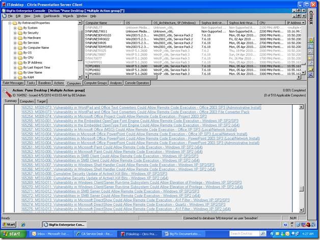Expand the By Hardware tree node
This screenshot has height=240, width=320.
tap(15, 38)
